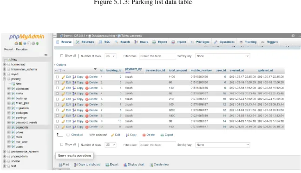Open the Insert tab
Image resolution: width=301 pixels, height=173 pixels.
click(x=141, y=42)
